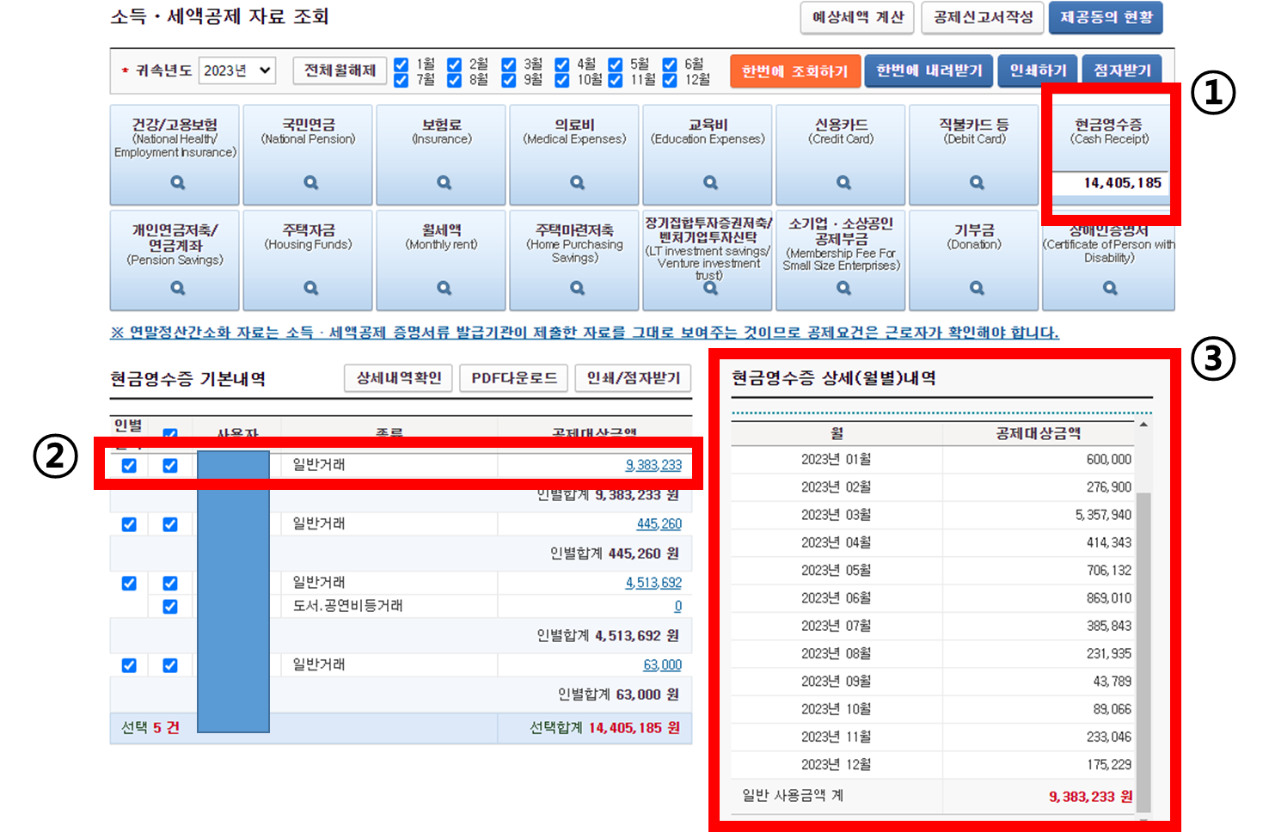Open the 귀속년도 year dropdown
The image size is (1269, 832).
(x=236, y=70)
